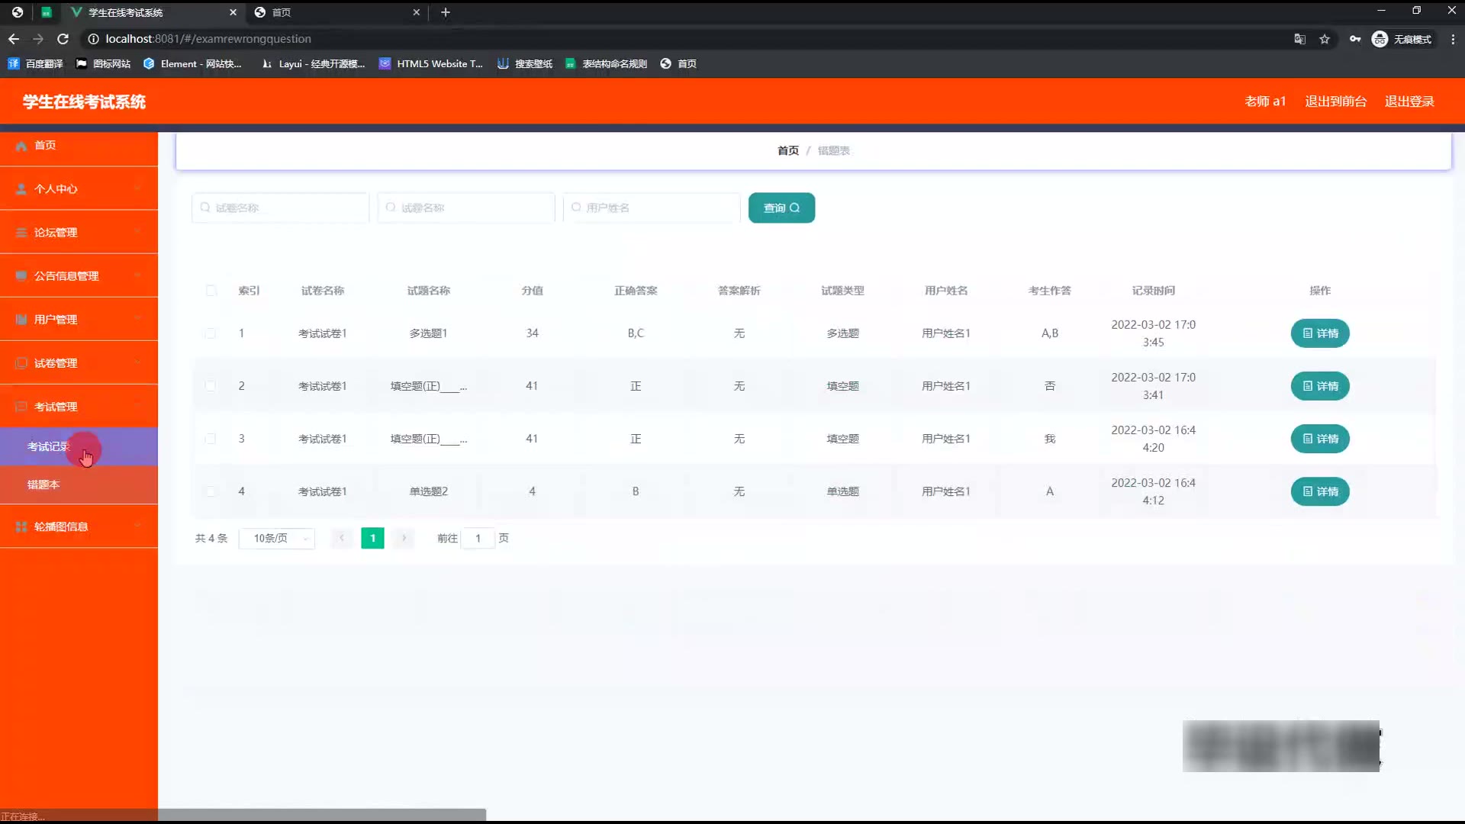The width and height of the screenshot is (1465, 824).
Task: Focus the 前往 page number input
Action: (x=478, y=539)
